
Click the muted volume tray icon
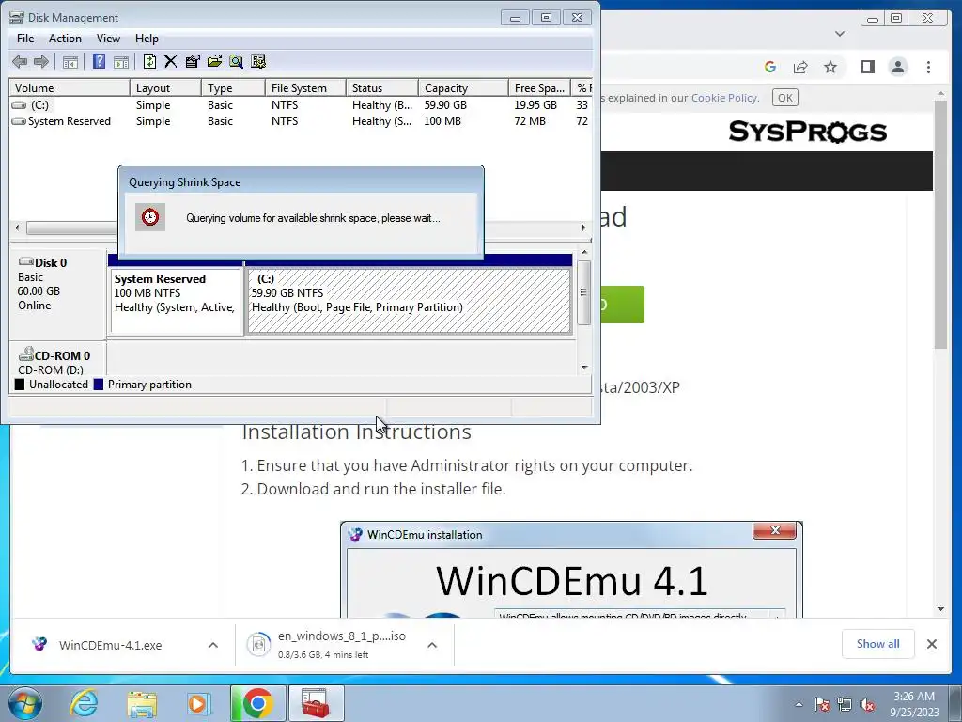click(x=867, y=704)
